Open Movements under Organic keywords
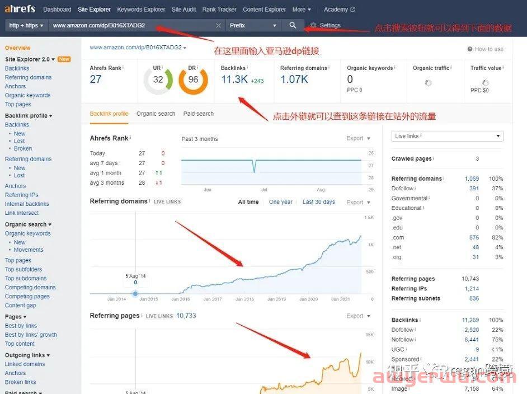The height and width of the screenshot is (394, 527). pos(29,250)
